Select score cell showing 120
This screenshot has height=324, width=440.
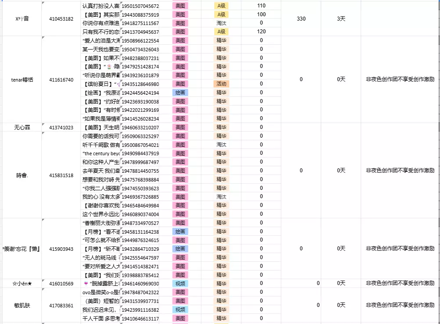click(x=261, y=32)
